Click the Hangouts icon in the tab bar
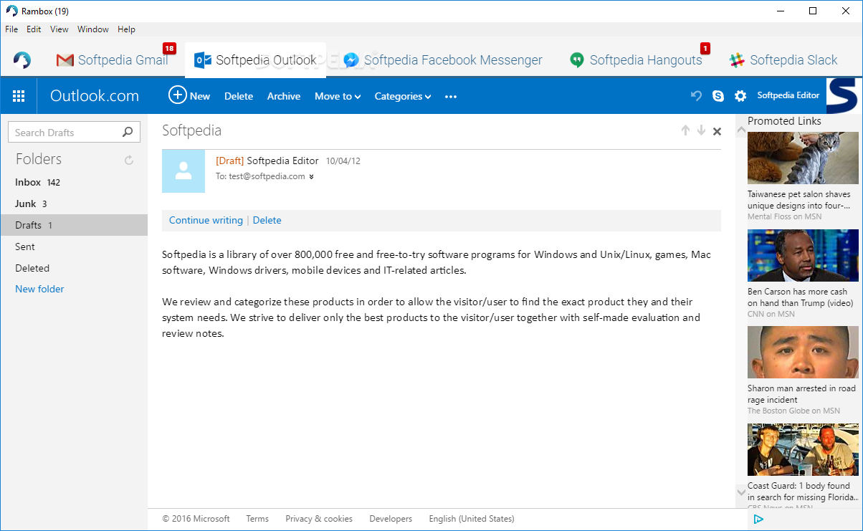 [x=577, y=60]
